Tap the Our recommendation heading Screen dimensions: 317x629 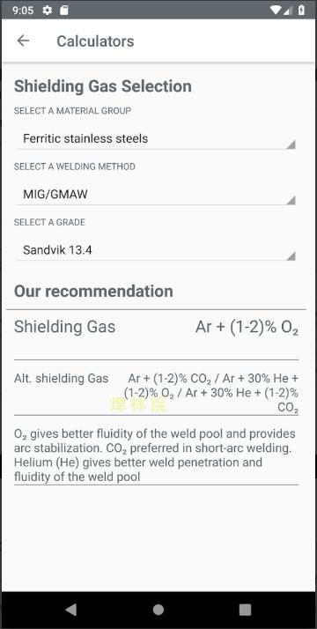[x=93, y=292]
